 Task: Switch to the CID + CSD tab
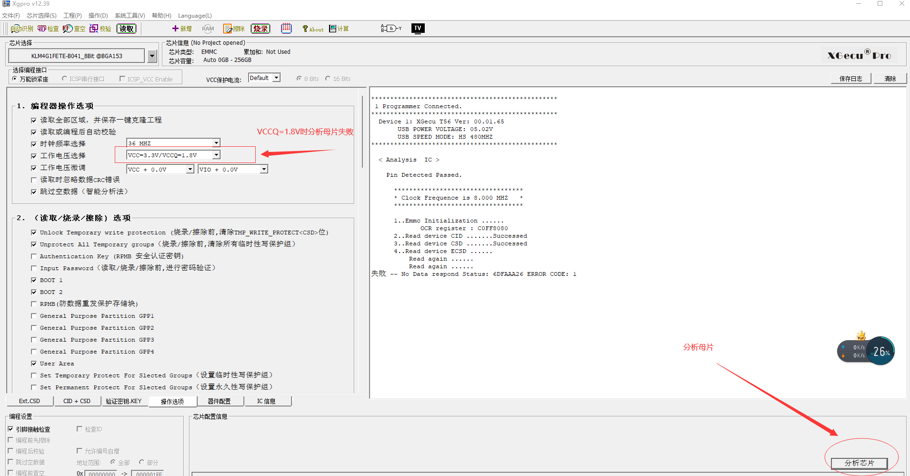pyautogui.click(x=77, y=401)
